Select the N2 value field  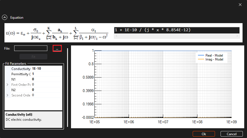tap(47, 90)
